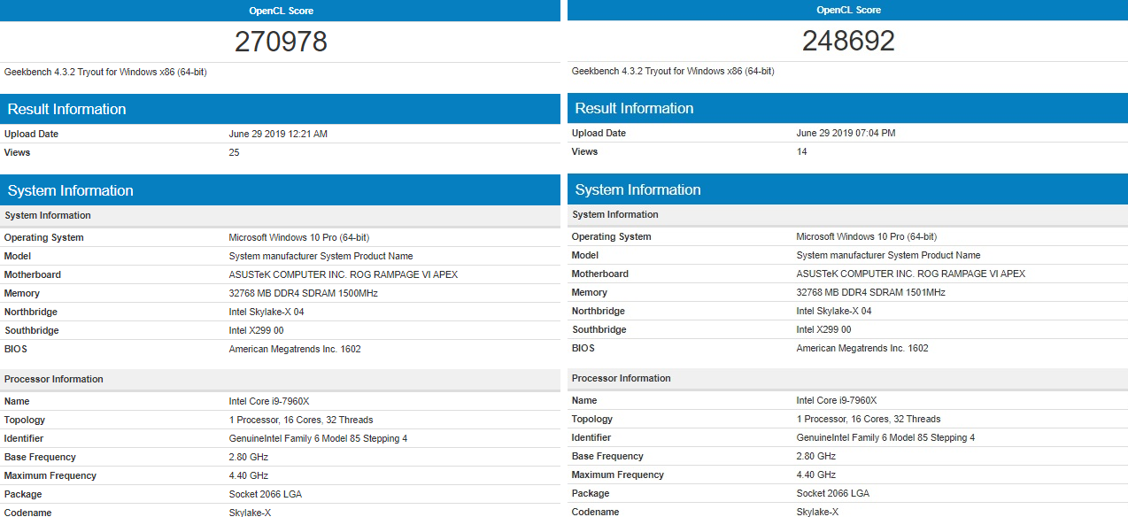
Task: Select ROG RAMPAGE VI APEX motherboard in 270978 result
Action: (343, 274)
